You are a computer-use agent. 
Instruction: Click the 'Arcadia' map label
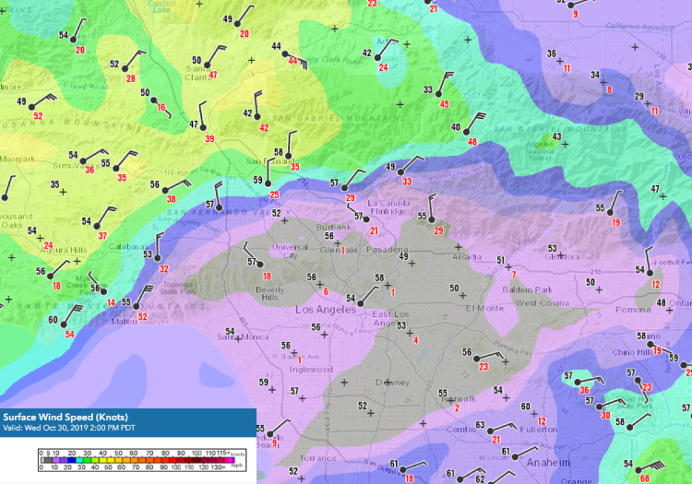[467, 256]
